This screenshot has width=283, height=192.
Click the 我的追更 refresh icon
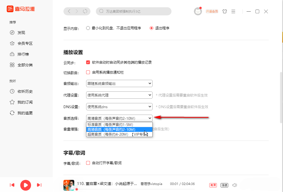pos(12,113)
